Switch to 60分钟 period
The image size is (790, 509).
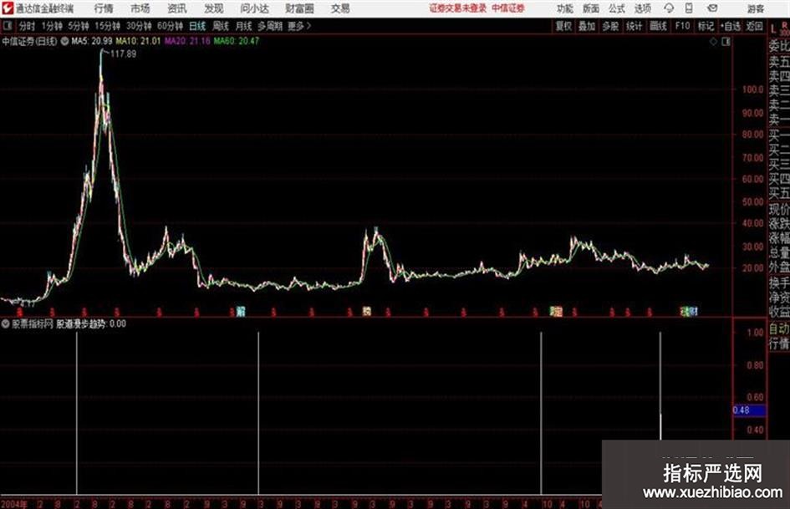click(170, 26)
